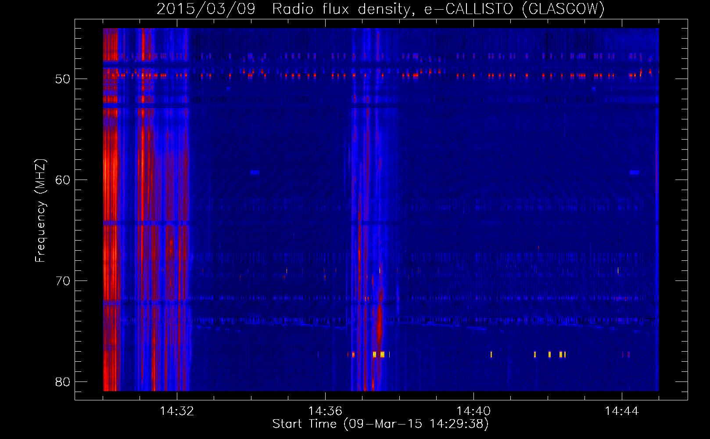Click the 60 MHz frequency tick label

[x=63, y=180]
